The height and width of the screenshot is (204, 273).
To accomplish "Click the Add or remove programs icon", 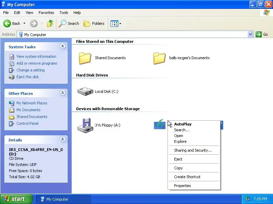I will 12,64.
